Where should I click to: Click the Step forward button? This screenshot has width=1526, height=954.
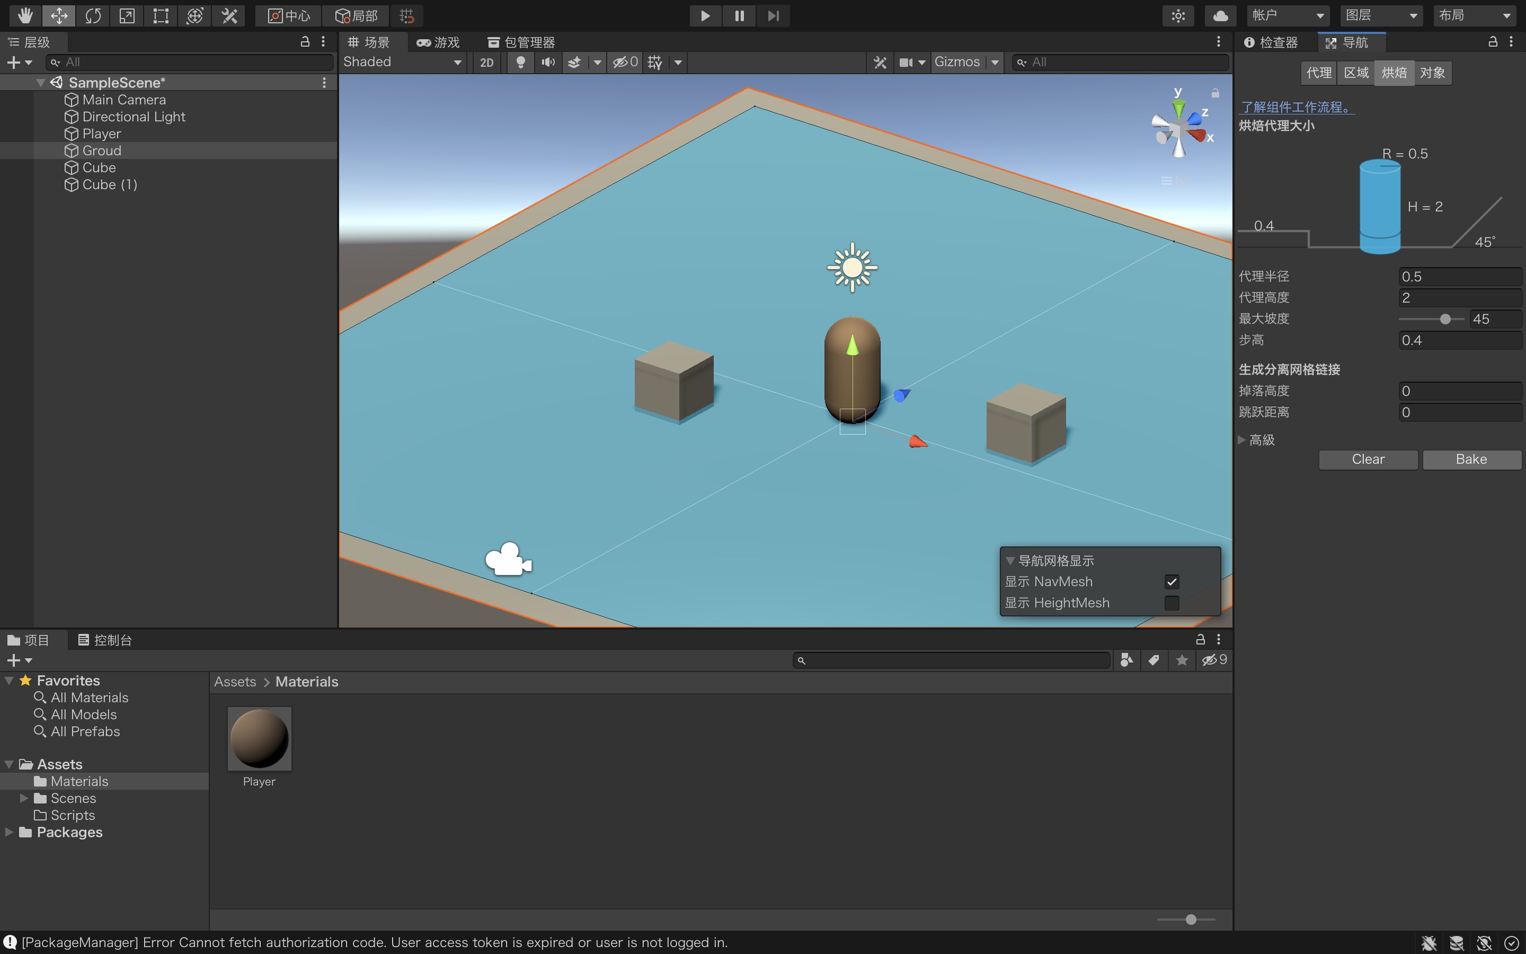point(773,16)
